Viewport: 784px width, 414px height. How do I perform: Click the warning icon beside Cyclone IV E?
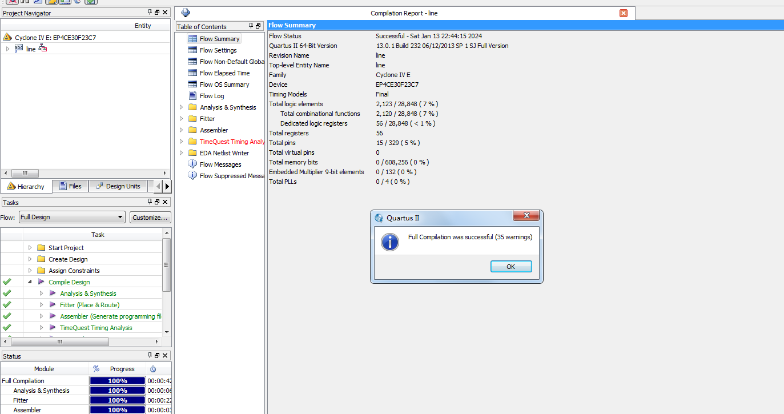coord(7,37)
